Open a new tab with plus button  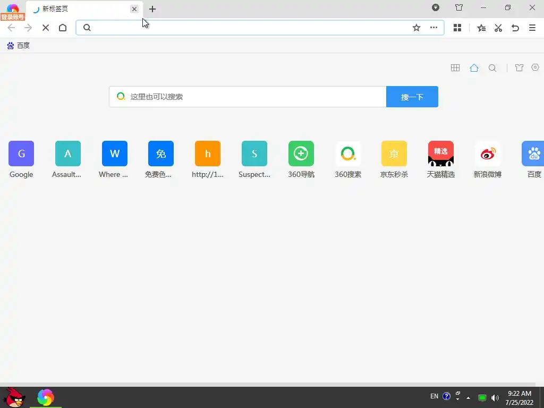[152, 10]
